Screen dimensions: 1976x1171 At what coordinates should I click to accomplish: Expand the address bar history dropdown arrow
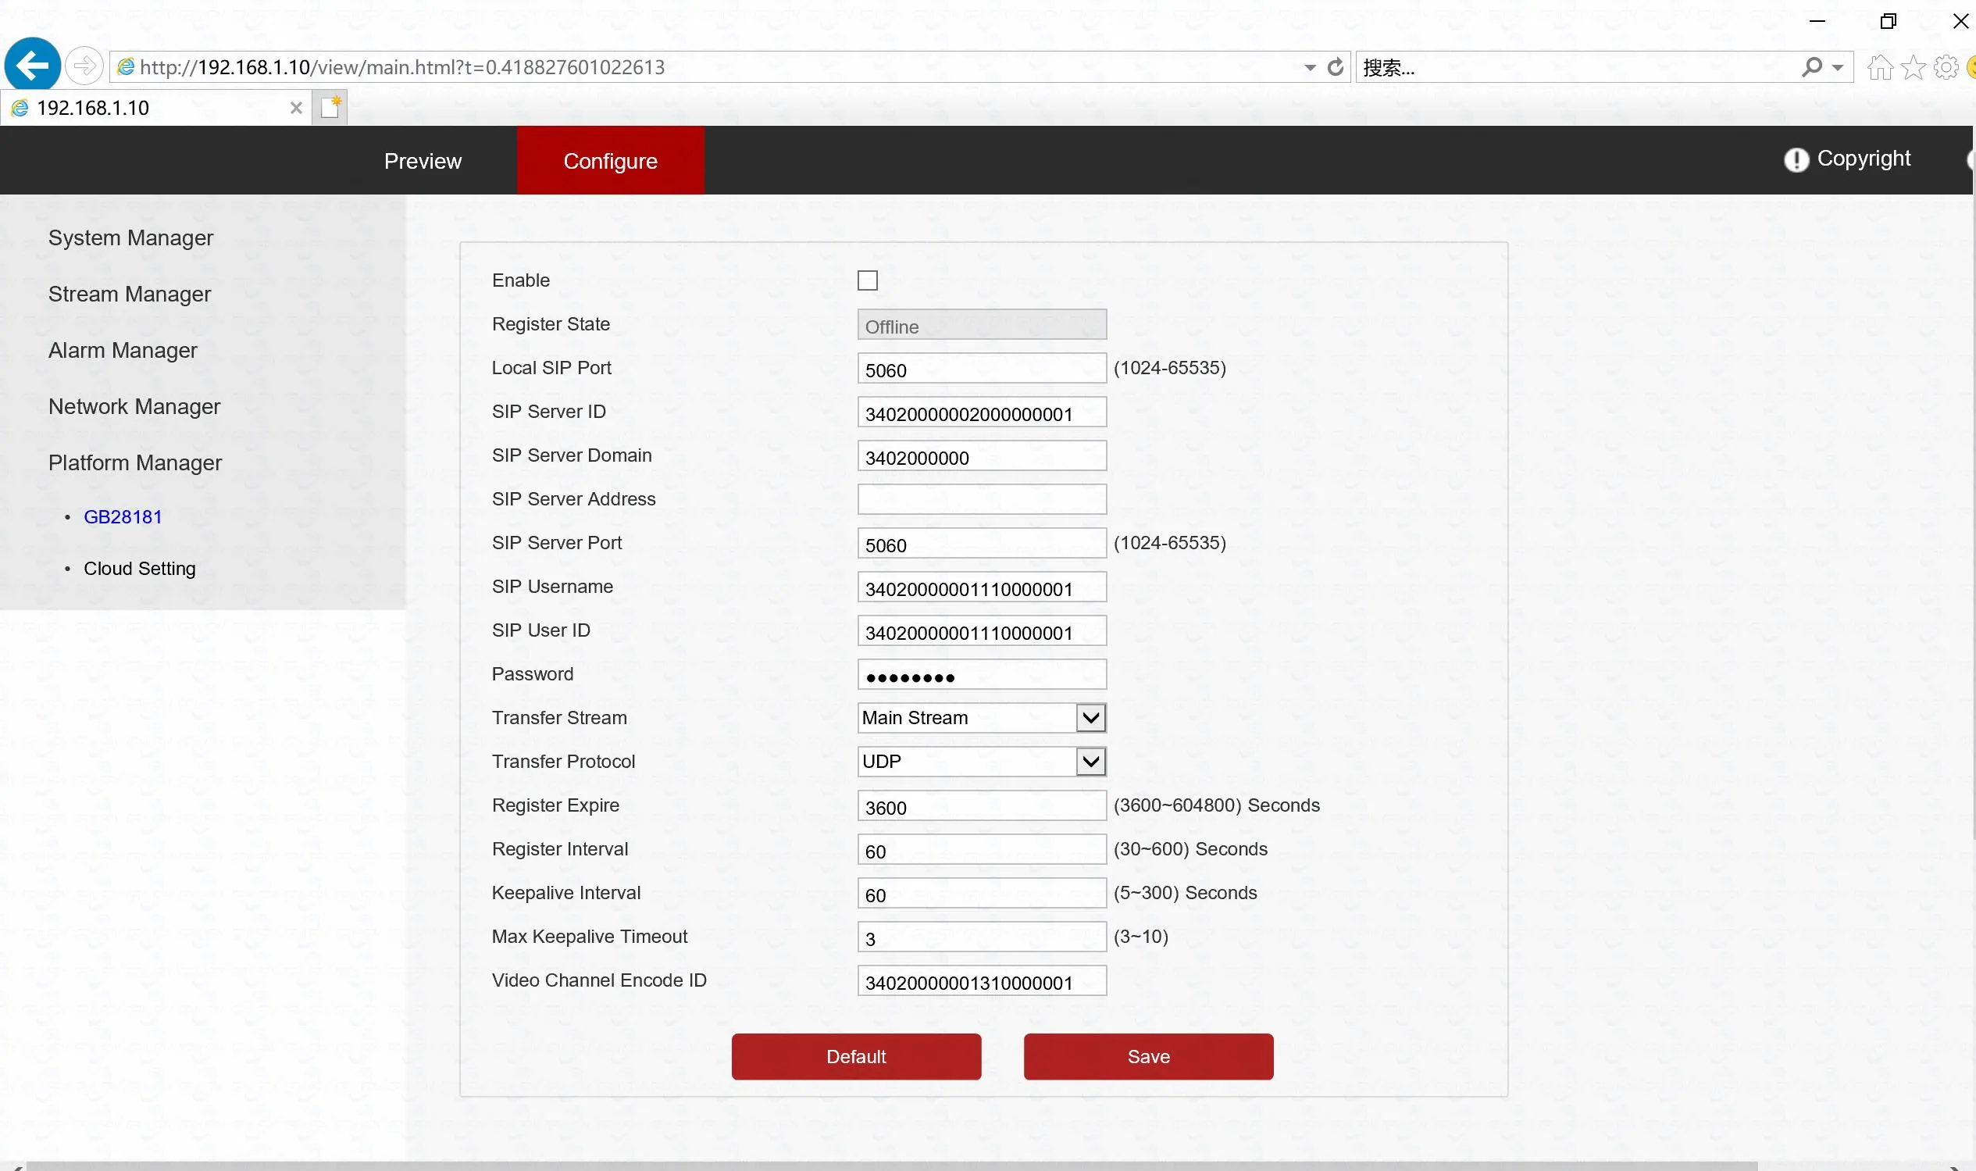[1310, 68]
